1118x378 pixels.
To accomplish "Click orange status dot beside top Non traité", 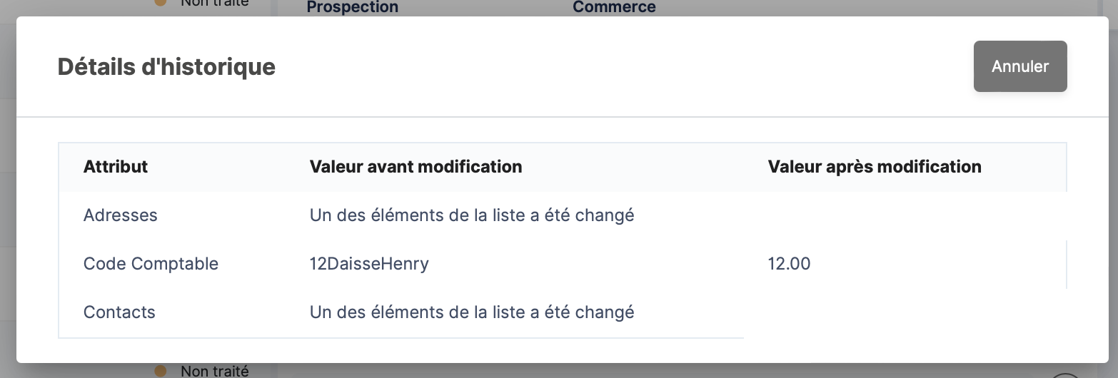I will click(x=161, y=3).
